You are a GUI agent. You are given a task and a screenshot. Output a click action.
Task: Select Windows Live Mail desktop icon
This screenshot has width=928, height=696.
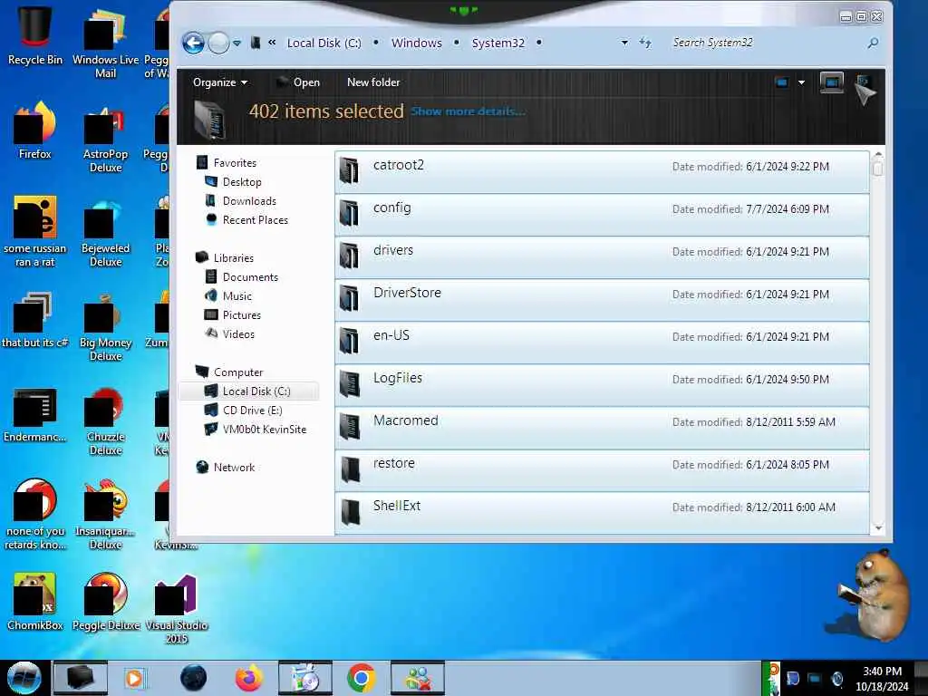click(x=105, y=43)
